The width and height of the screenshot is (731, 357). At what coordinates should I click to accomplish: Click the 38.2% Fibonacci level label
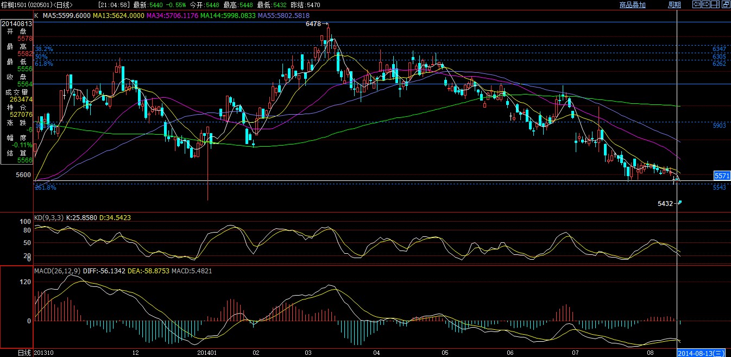click(x=44, y=49)
